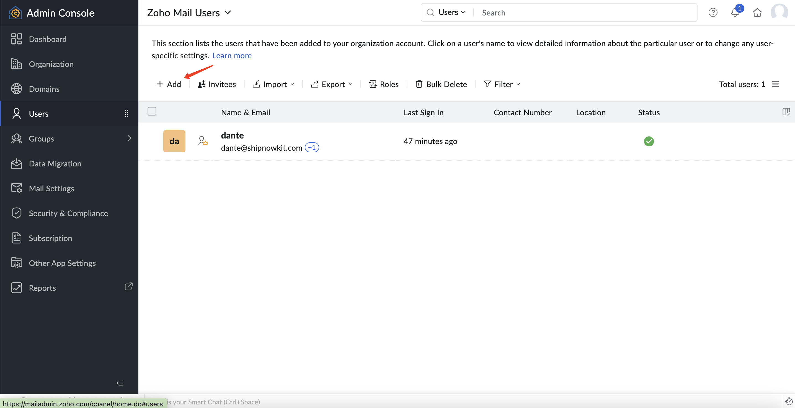Viewport: 795px width, 408px height.
Task: Click the home icon
Action: pyautogui.click(x=757, y=13)
